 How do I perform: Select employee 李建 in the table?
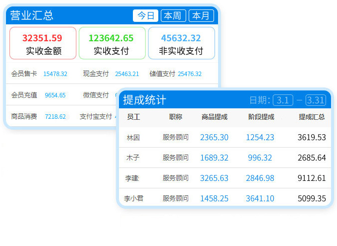coord(132,178)
